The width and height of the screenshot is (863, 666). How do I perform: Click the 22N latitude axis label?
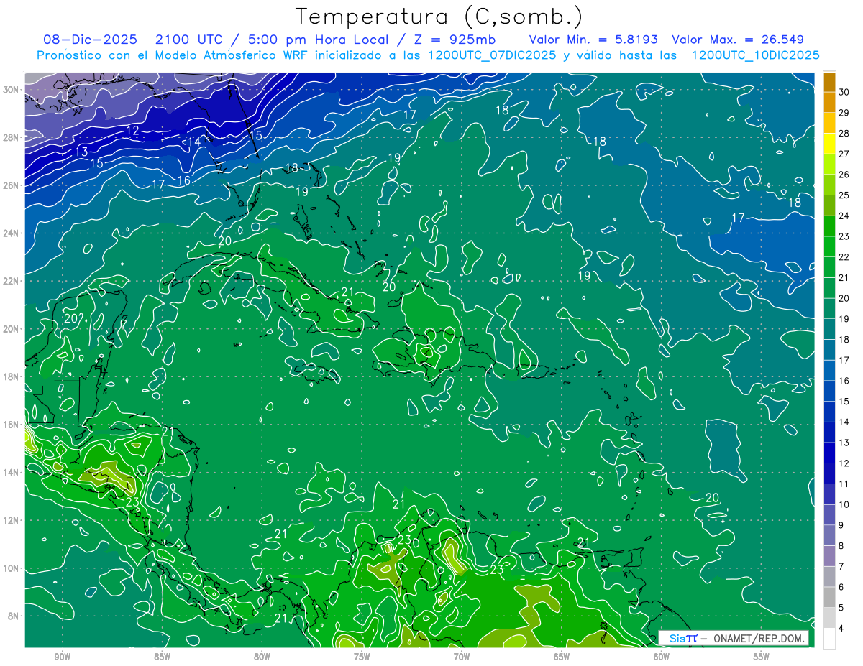(x=12, y=281)
